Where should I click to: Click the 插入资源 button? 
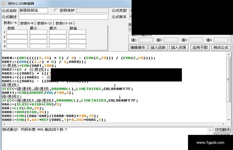pyautogui.click(x=179, y=47)
